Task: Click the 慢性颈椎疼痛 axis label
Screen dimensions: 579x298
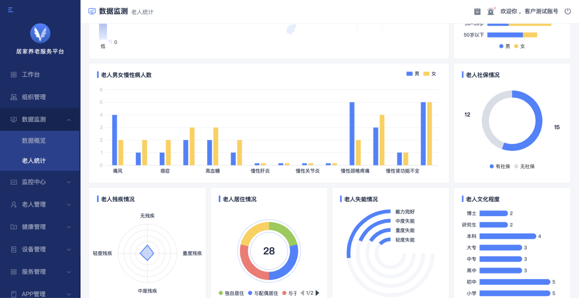Action: pyautogui.click(x=355, y=171)
